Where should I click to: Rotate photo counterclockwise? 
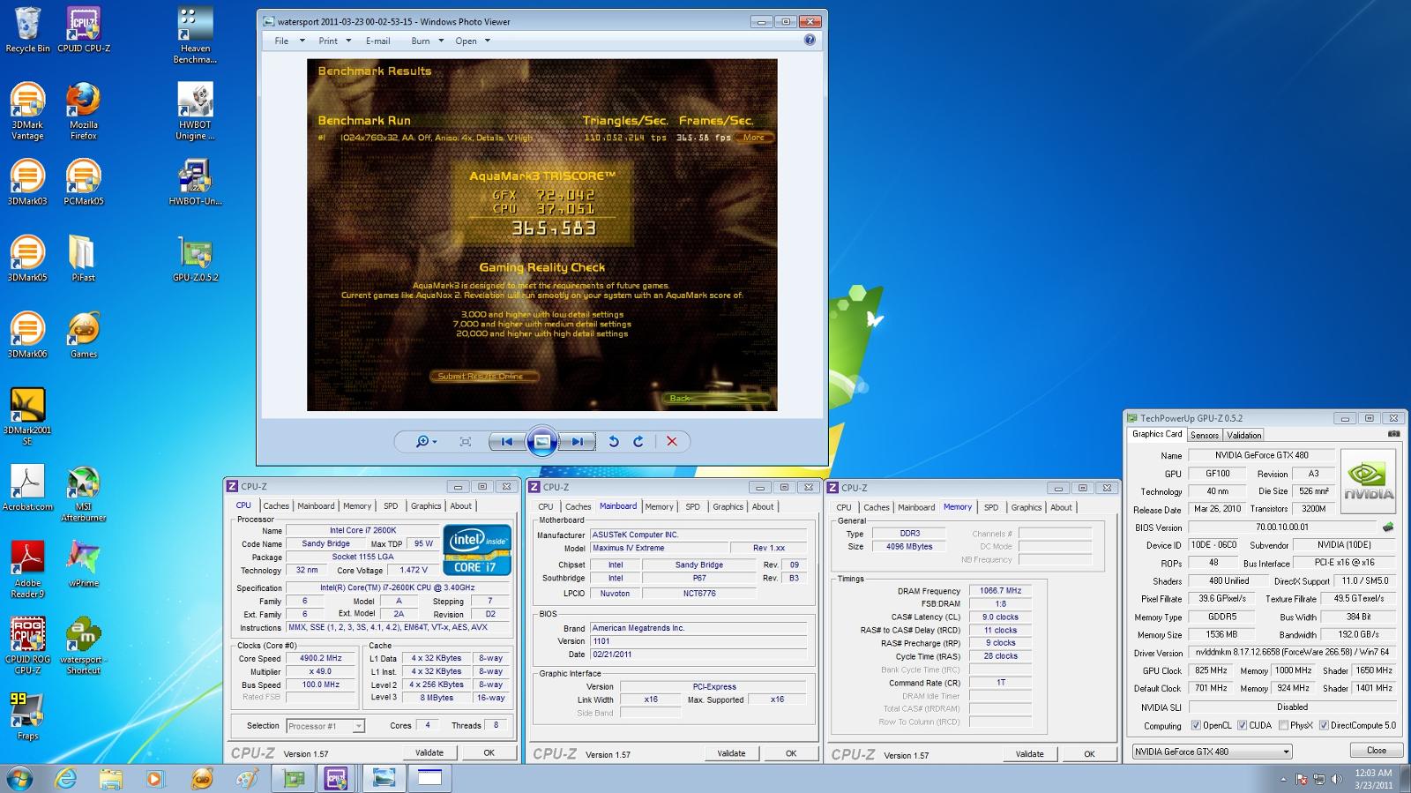click(614, 442)
